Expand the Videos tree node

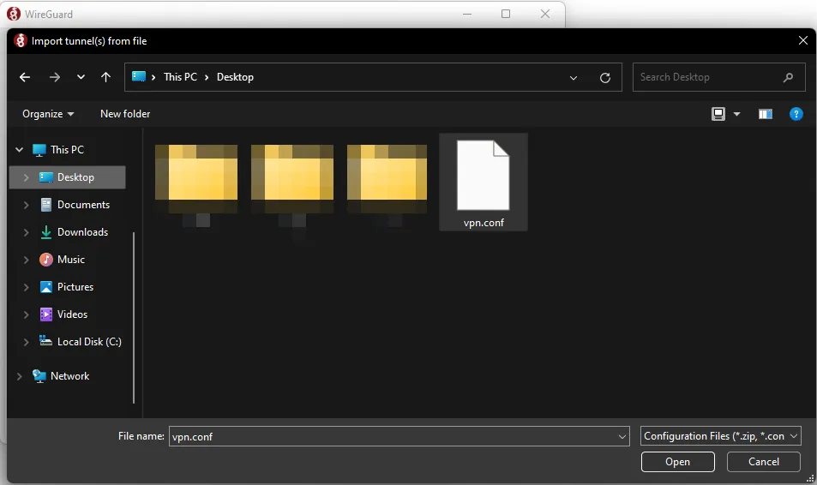pyautogui.click(x=26, y=314)
